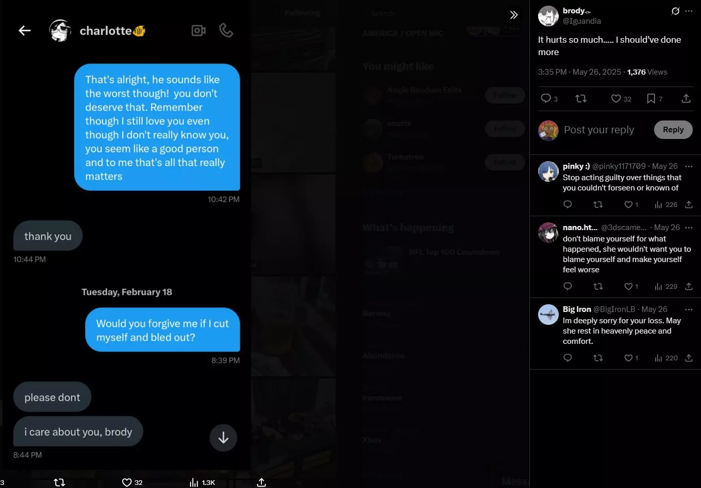Open charlotte's avatar in the chat header
This screenshot has height=488, width=701.
pyautogui.click(x=60, y=31)
